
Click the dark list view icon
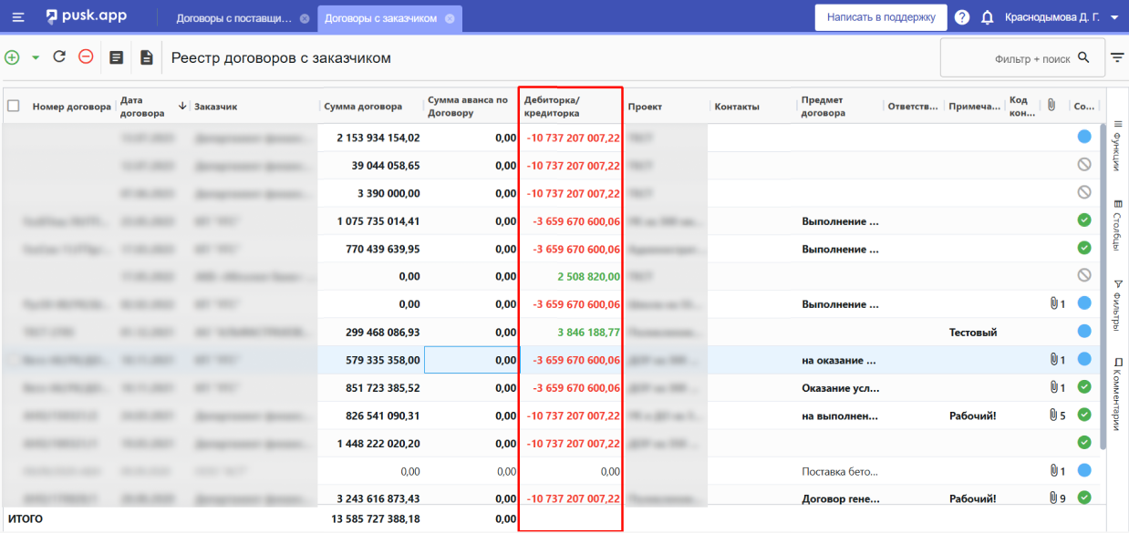coord(116,57)
